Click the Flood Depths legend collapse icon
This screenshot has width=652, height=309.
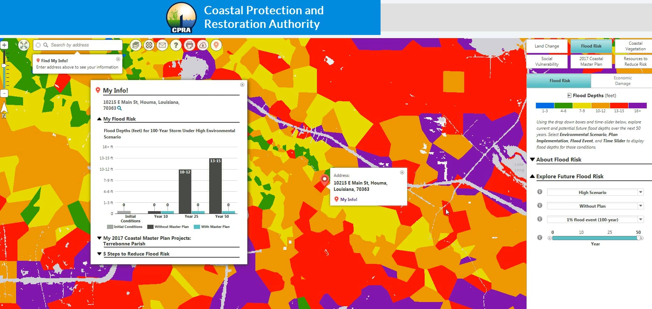click(569, 95)
